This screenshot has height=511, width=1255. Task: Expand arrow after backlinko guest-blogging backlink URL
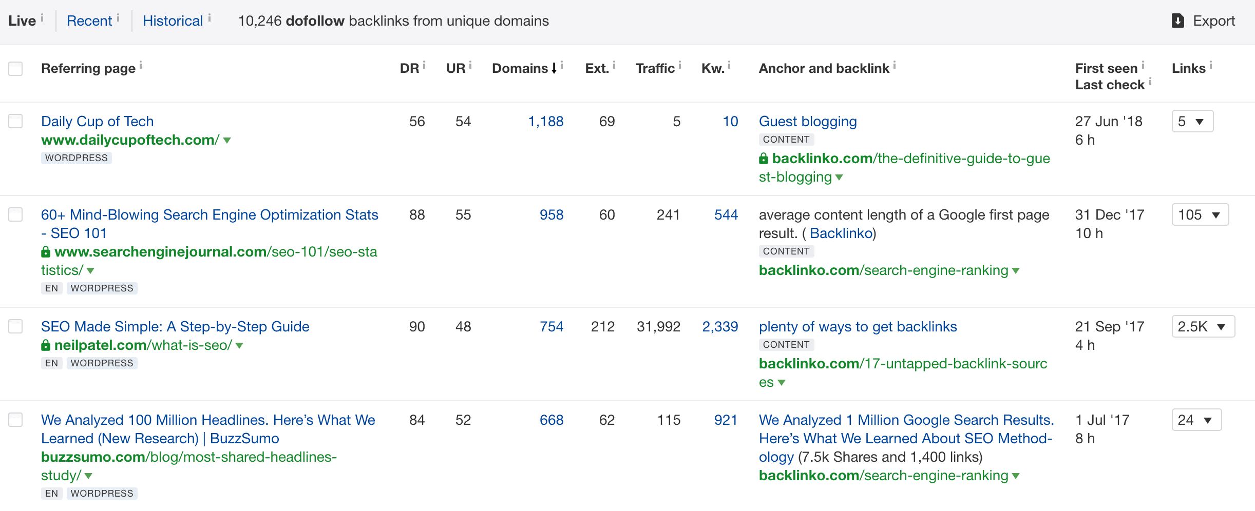tap(839, 177)
